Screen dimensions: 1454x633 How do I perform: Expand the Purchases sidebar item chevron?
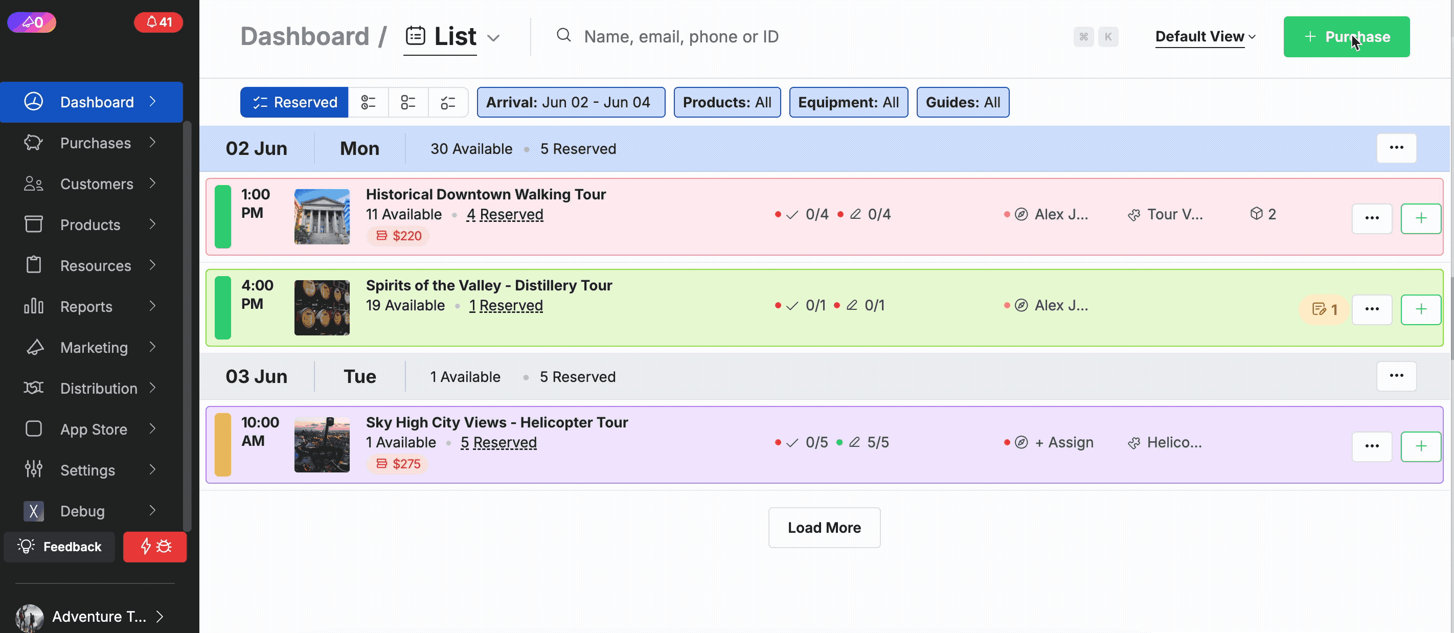click(152, 142)
